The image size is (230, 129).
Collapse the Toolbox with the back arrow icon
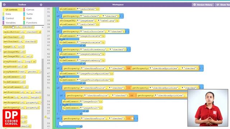click(4, 5)
